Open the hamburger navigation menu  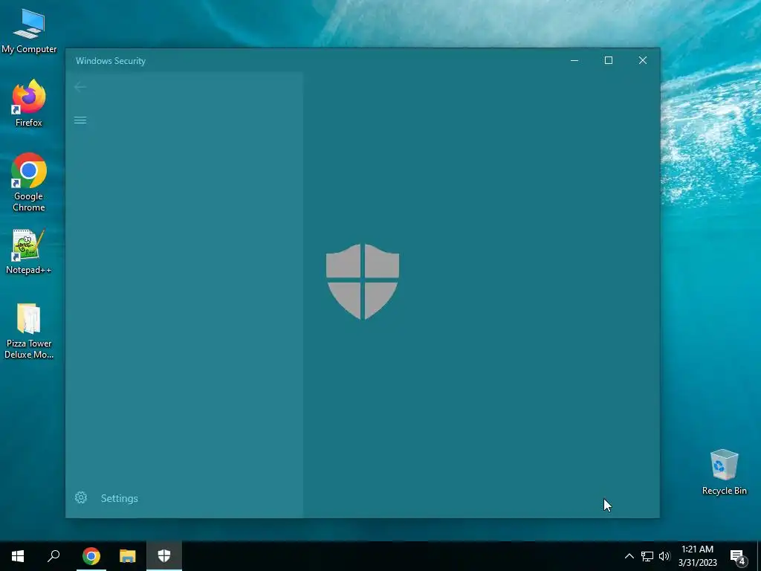pyautogui.click(x=80, y=120)
